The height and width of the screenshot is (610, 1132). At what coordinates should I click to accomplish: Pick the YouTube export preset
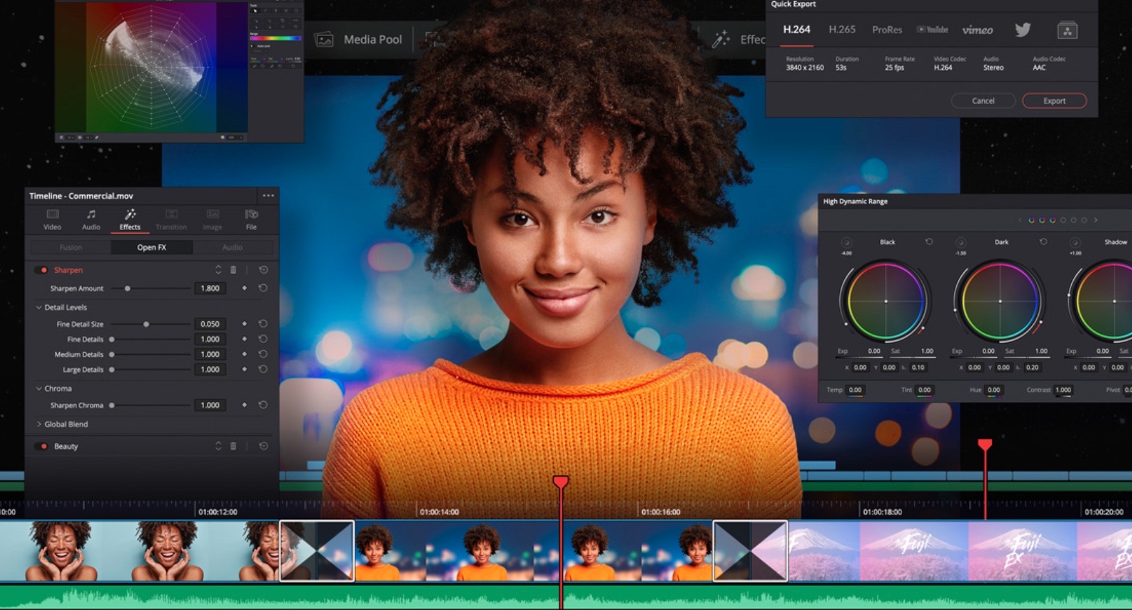point(932,30)
